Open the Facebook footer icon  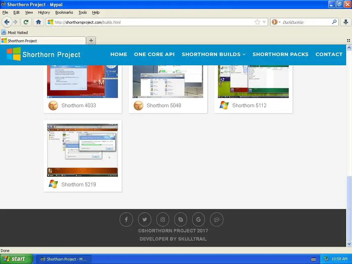126,219
